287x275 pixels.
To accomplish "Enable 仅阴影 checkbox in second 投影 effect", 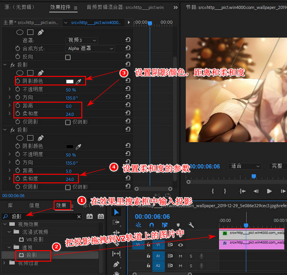I will pos(68,187).
